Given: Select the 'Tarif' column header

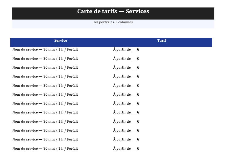Looking at the screenshot, I should coord(162,41).
